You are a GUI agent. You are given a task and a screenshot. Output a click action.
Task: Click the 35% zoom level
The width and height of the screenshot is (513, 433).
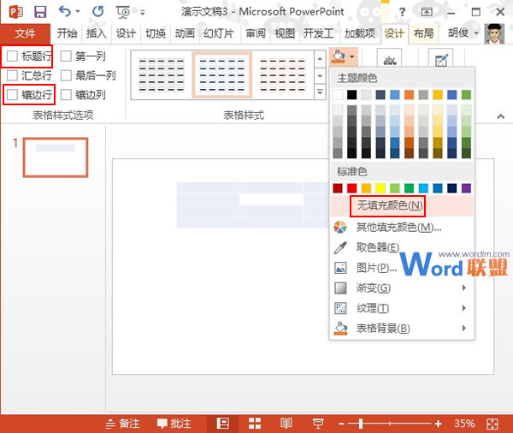(464, 424)
